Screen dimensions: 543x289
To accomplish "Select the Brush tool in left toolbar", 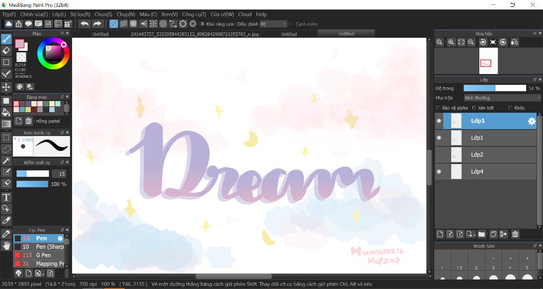I will [6, 39].
